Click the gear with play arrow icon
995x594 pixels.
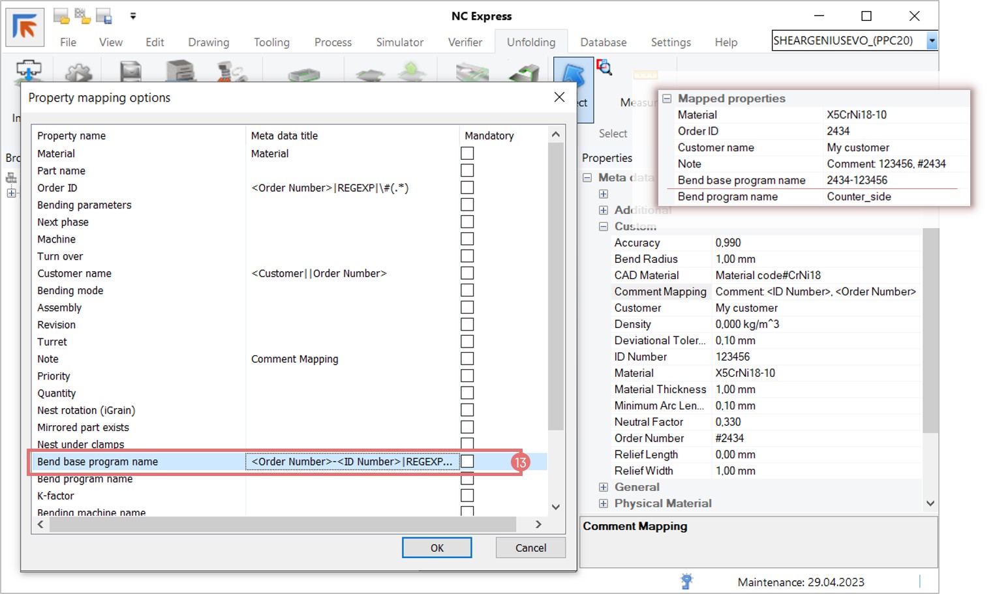tap(78, 70)
